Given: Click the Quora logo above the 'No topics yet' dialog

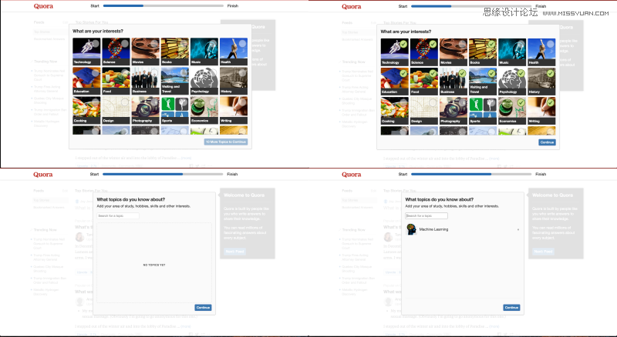Looking at the screenshot, I should [43, 175].
